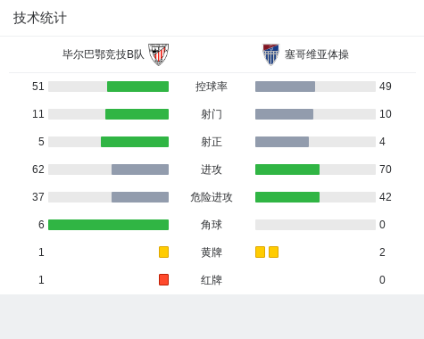Screen dimensions: 424x339
Task: Open the 毕尔巴鄂竞技B队 team name link
Action: pos(104,54)
